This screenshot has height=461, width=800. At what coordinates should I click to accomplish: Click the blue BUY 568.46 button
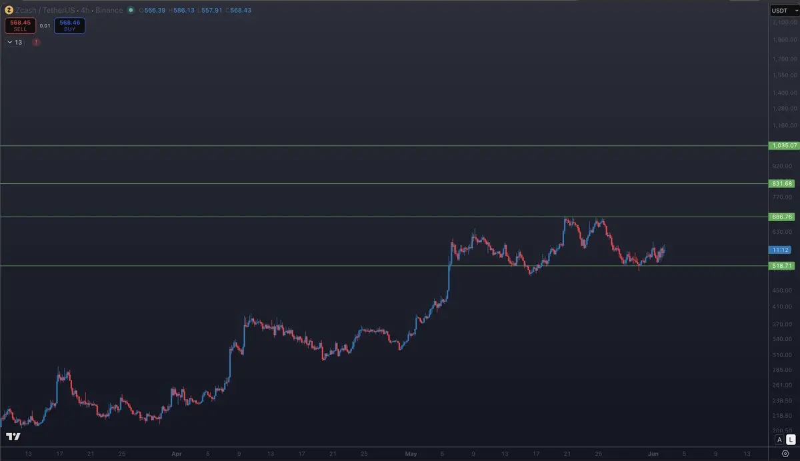tap(69, 25)
